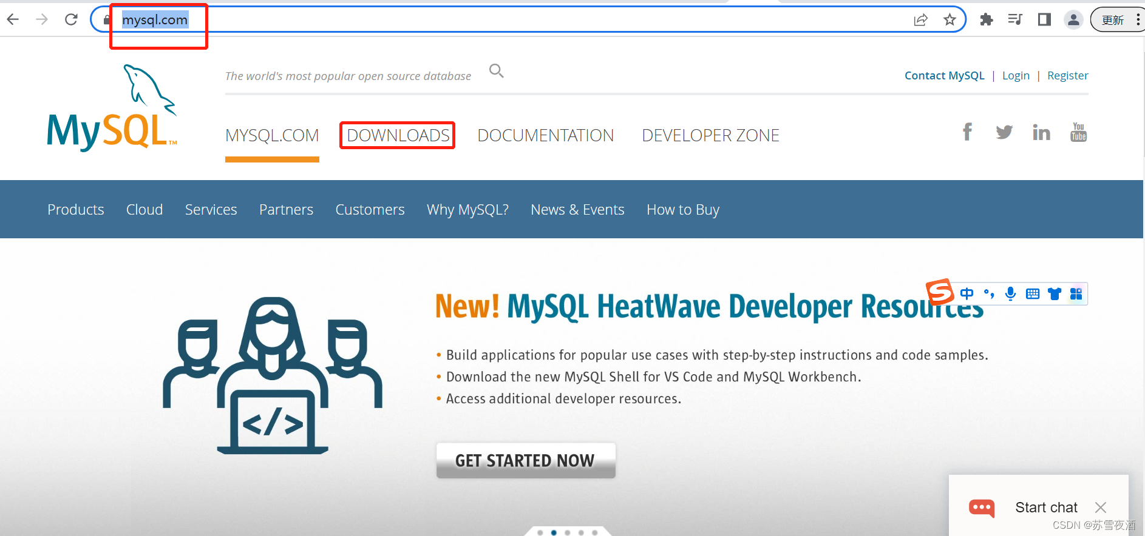1145x536 pixels.
Task: Click the Contact MySQL link
Action: pyautogui.click(x=944, y=76)
